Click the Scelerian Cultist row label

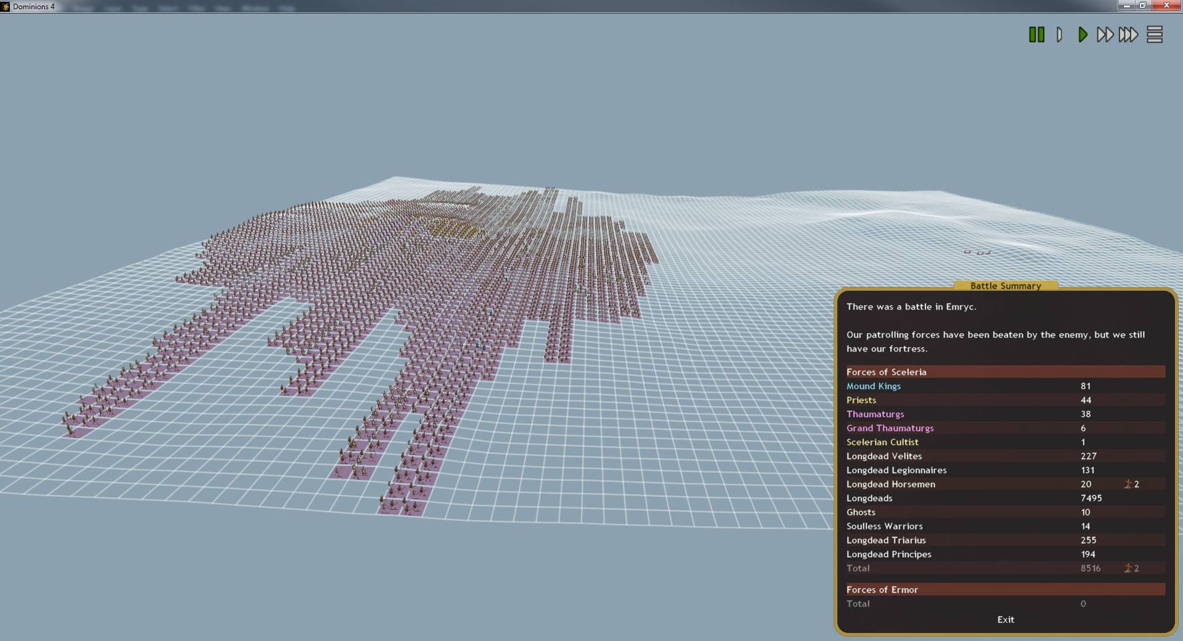(882, 442)
